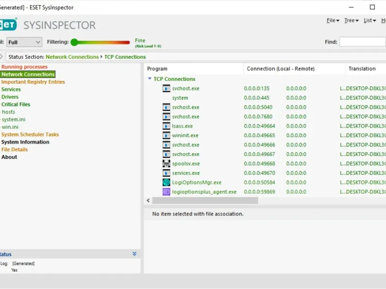Image resolution: width=386 pixels, height=289 pixels.
Task: Open the File menu
Action: 333,21
